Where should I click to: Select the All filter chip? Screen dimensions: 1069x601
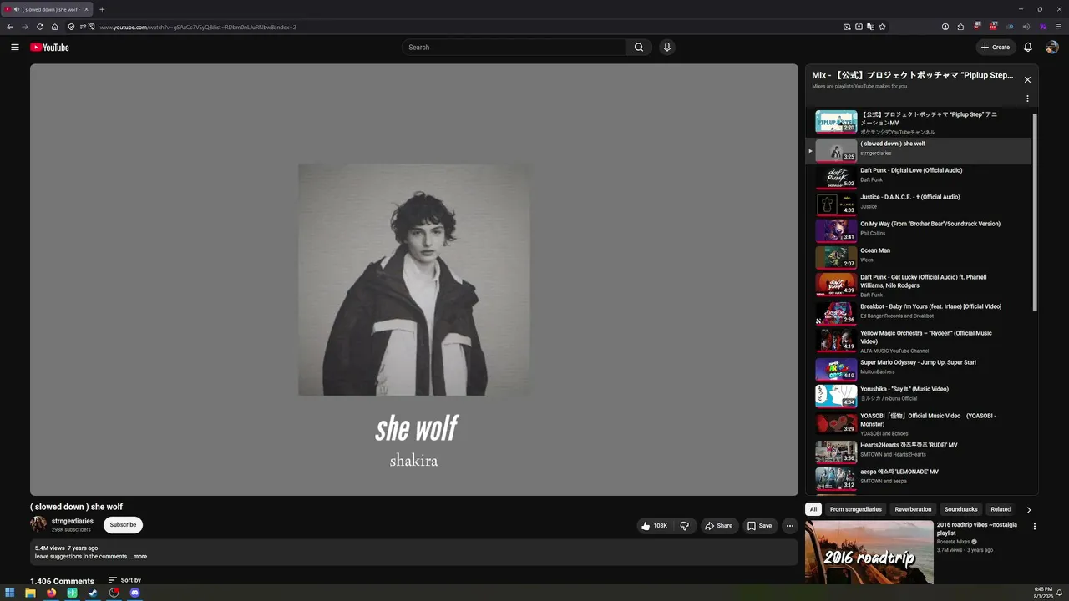pos(813,509)
